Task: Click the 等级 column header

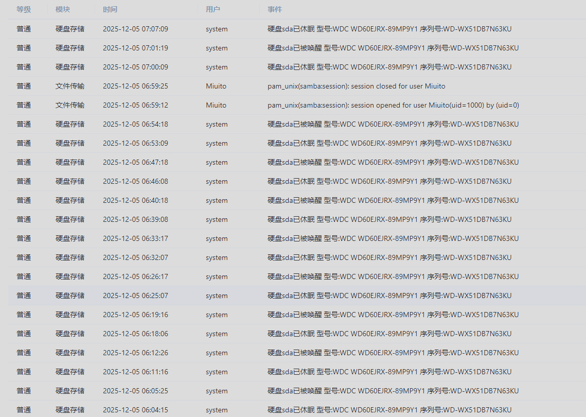Action: 24,9
